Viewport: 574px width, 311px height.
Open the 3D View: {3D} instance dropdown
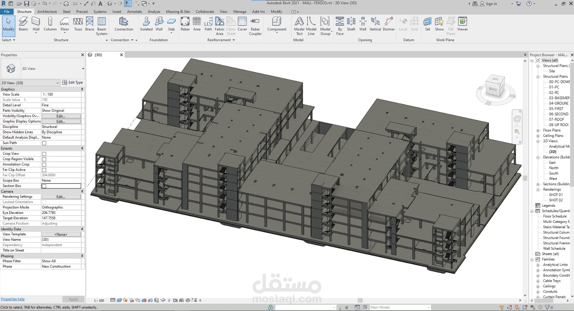point(30,83)
